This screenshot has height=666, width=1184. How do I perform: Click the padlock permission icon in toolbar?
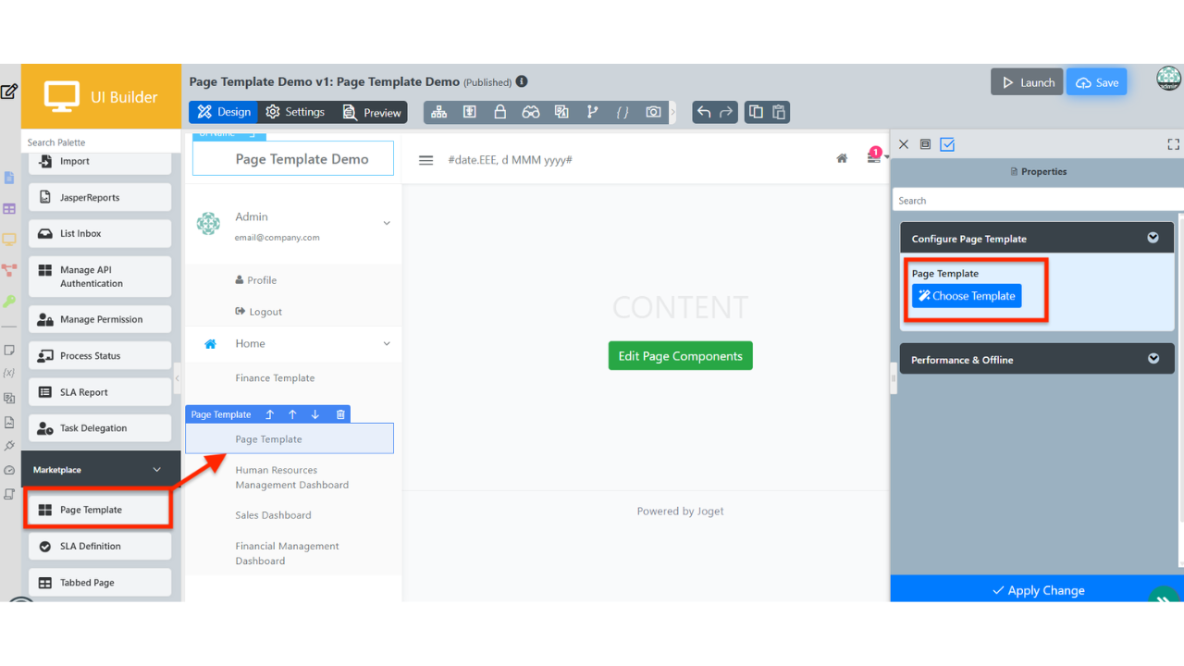click(500, 112)
